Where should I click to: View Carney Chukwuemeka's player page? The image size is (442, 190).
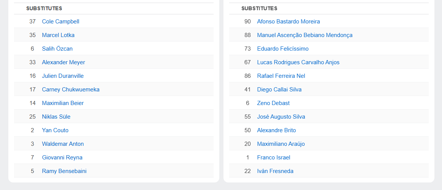click(x=70, y=90)
